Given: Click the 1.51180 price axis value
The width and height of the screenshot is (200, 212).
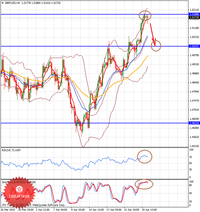Looking at the screenshot, I should 194,28.
